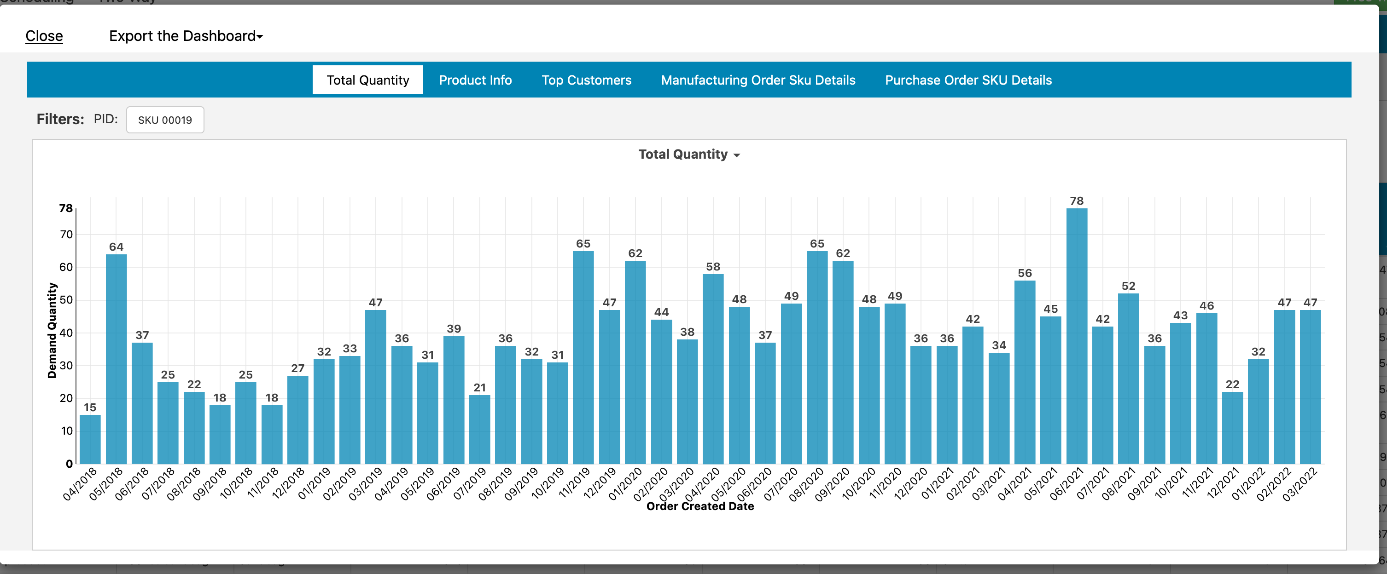The image size is (1387, 574).
Task: Select the 09/2018 bar labeled 18
Action: 220,434
